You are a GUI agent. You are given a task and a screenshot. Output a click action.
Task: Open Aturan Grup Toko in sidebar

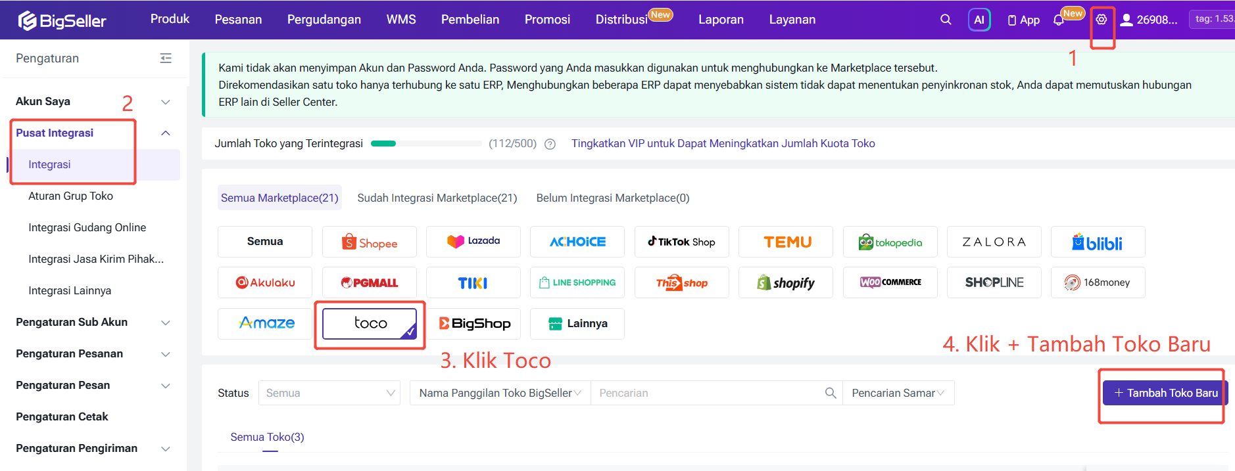point(70,196)
